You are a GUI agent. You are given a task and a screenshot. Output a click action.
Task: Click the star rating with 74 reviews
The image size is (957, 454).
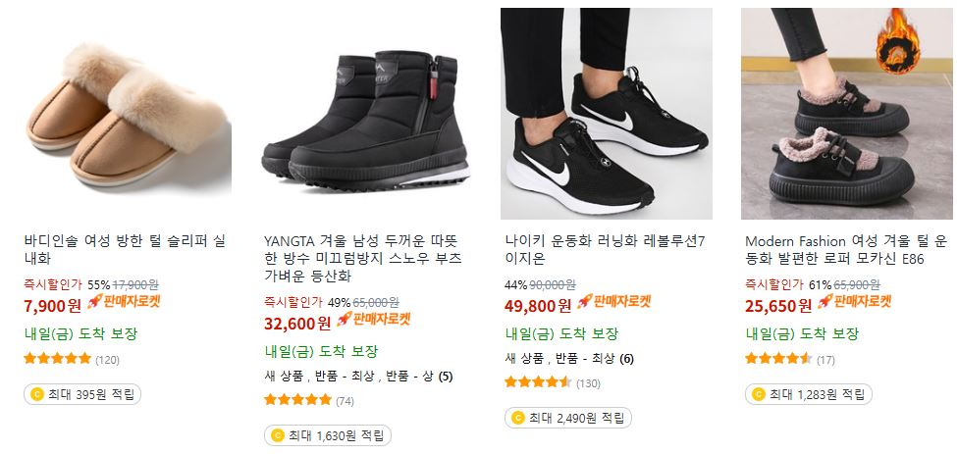(297, 400)
